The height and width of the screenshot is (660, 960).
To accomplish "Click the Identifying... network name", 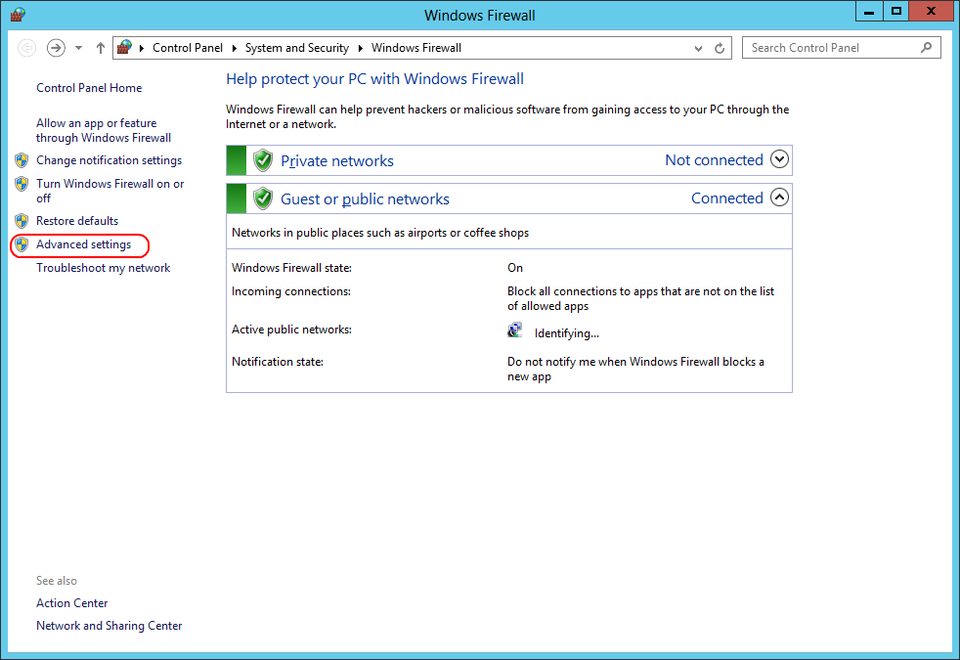I will 566,333.
